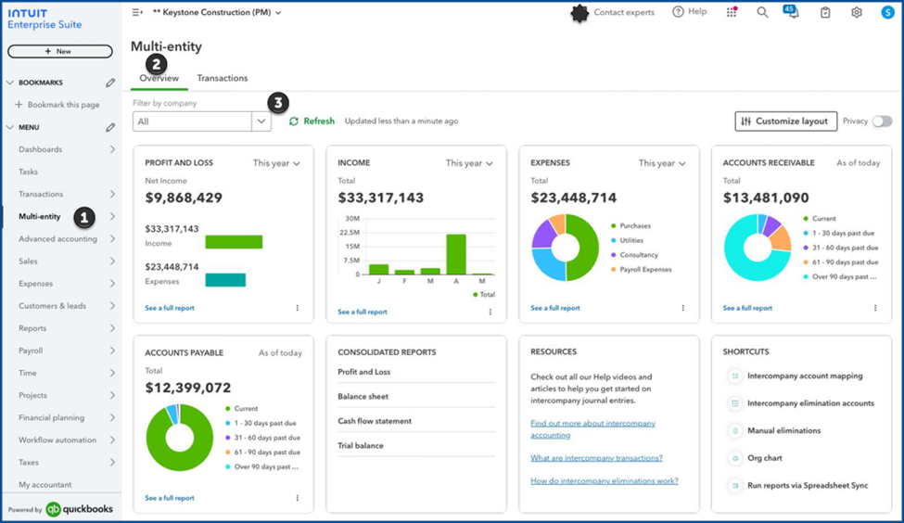Click the Refresh circular arrows icon
The height and width of the screenshot is (523, 904).
tap(294, 121)
